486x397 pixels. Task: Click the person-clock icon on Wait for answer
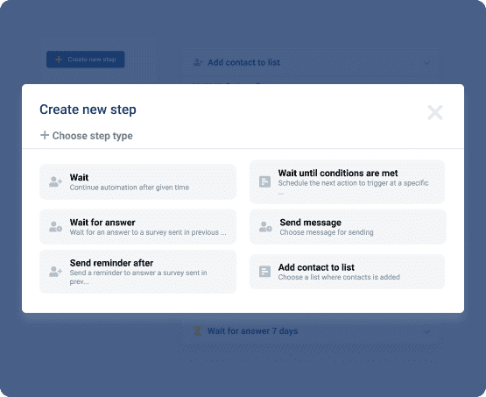[55, 227]
